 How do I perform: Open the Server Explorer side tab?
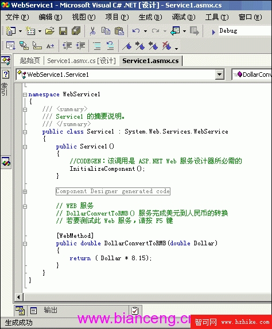(6, 61)
